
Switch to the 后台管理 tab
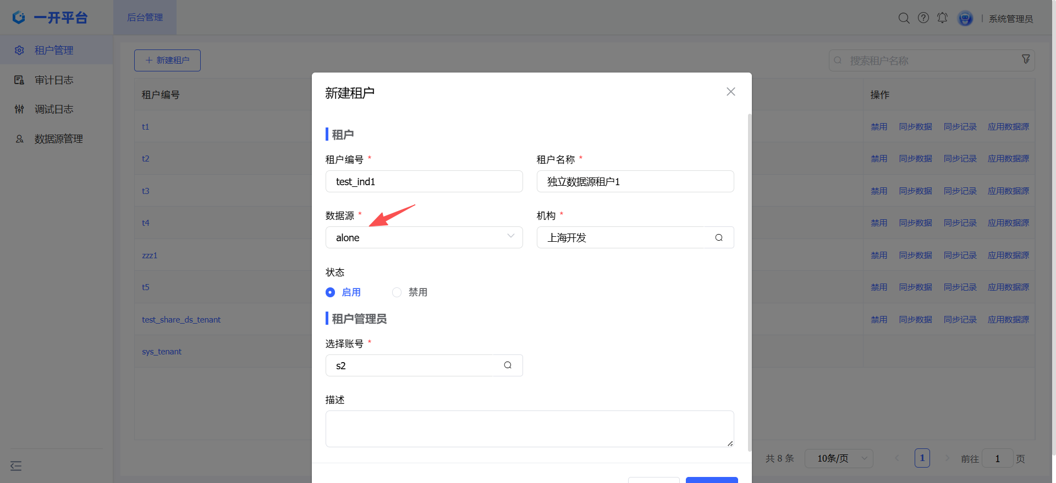[145, 18]
